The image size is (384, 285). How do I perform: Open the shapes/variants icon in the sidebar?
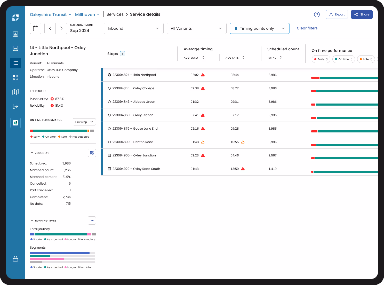tap(15, 77)
